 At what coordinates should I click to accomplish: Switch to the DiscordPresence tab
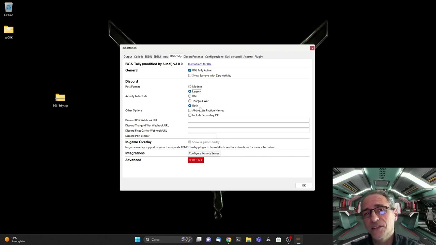click(193, 57)
